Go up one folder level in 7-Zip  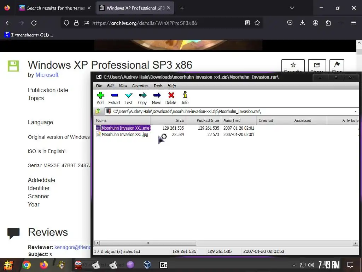[x=98, y=111]
